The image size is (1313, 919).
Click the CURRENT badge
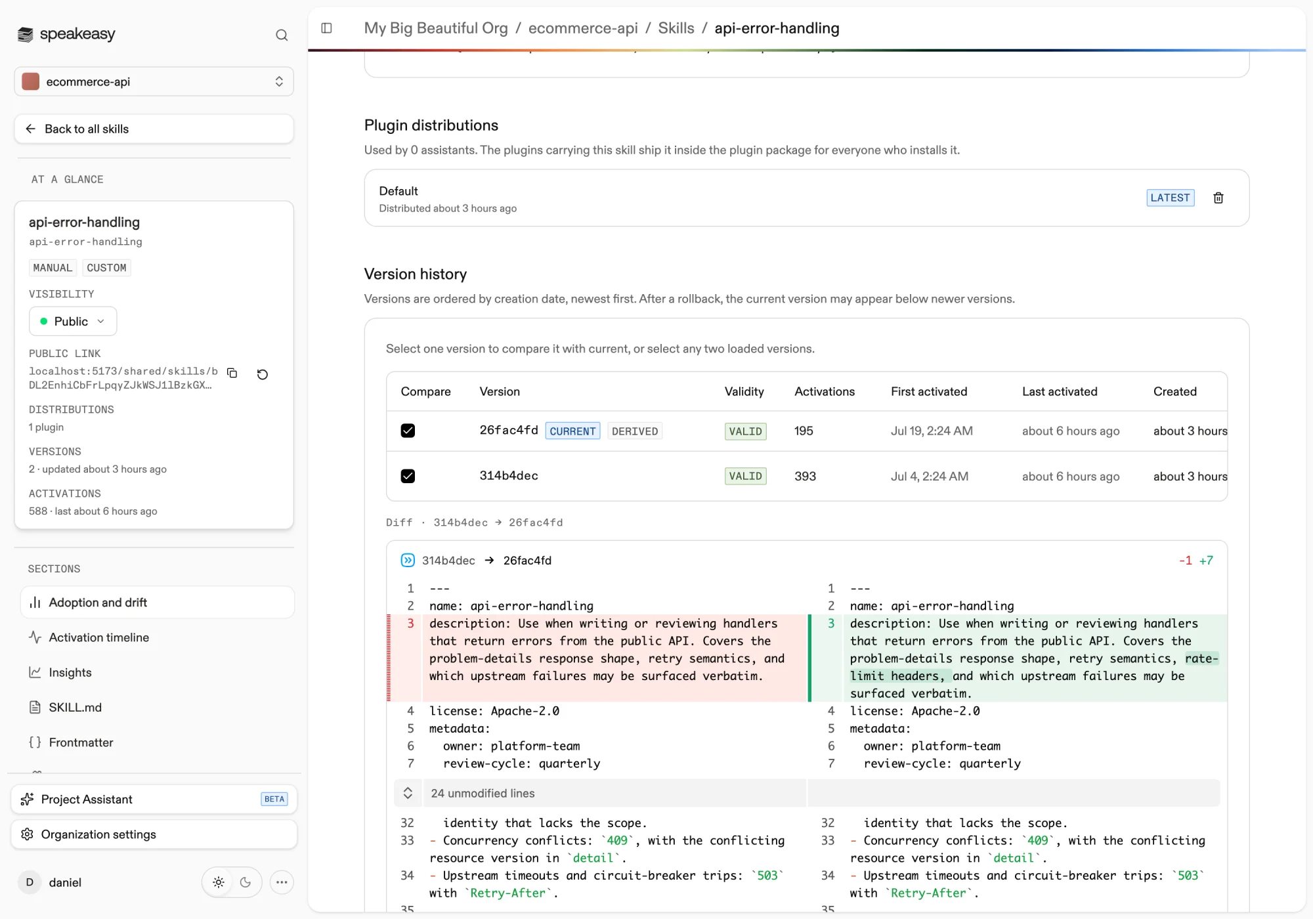[572, 431]
